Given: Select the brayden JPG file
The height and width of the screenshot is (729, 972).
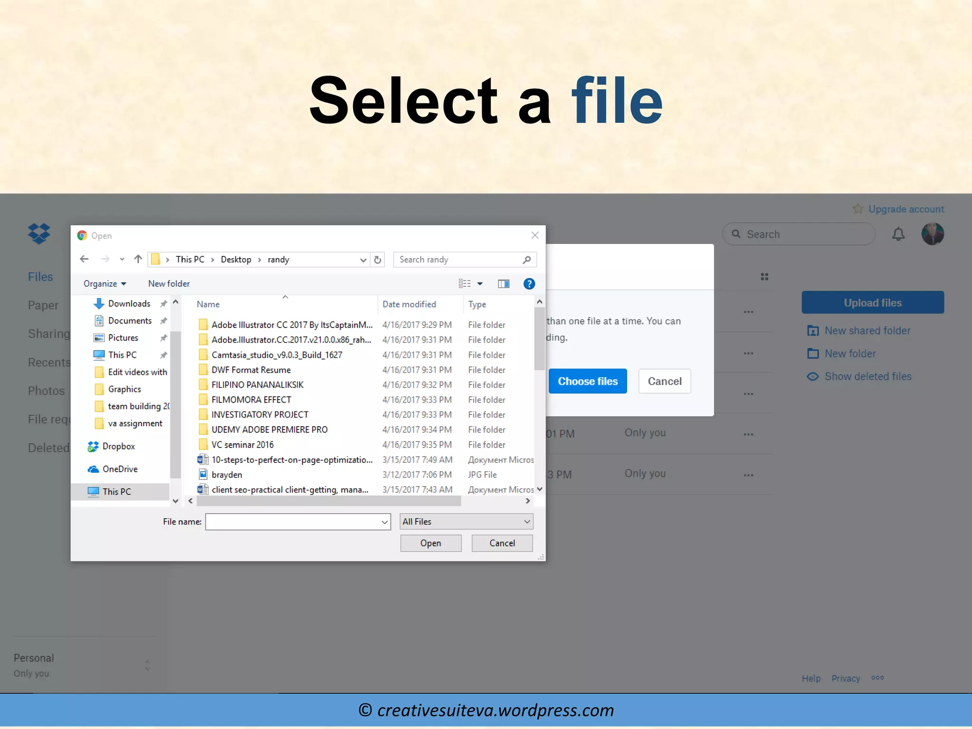Looking at the screenshot, I should pos(227,475).
